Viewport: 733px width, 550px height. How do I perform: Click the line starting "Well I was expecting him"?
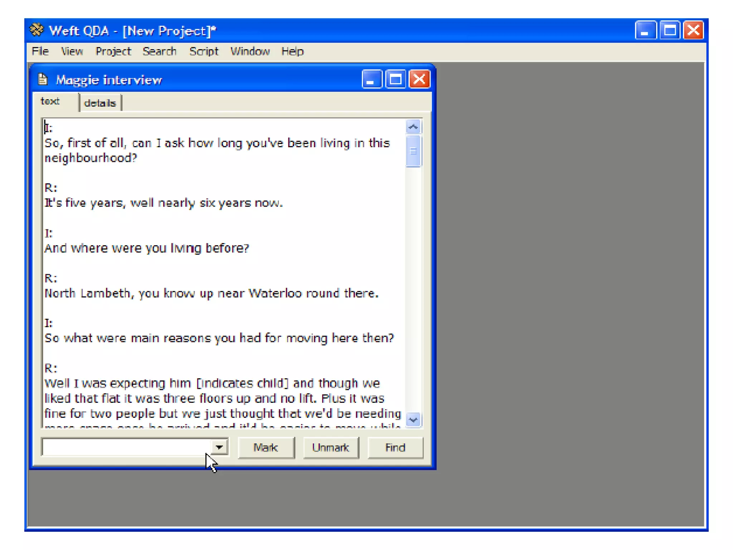coord(212,383)
